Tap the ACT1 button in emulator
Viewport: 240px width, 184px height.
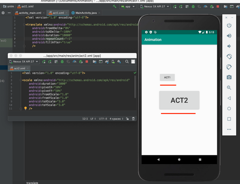tap(167, 77)
